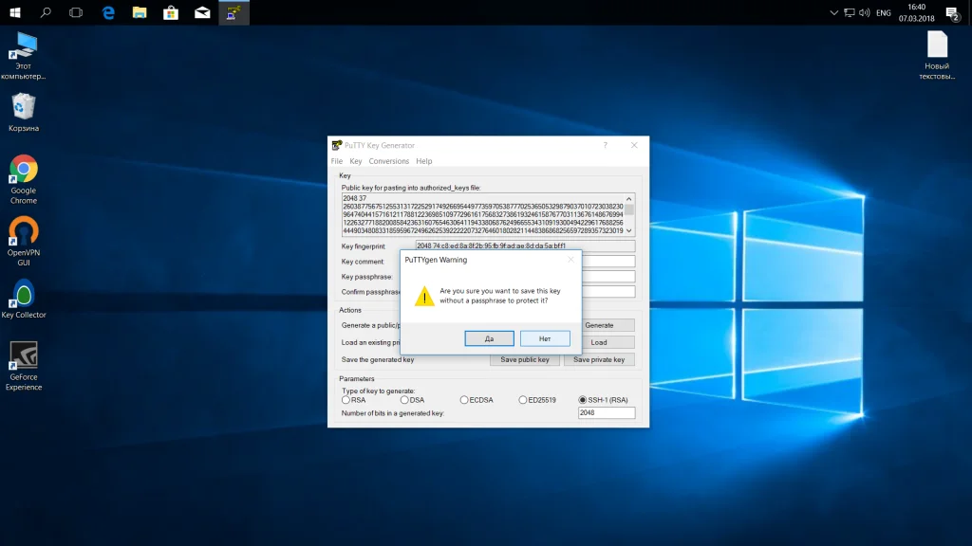The height and width of the screenshot is (546, 972).
Task: Select the ED25519 key type radio
Action: [x=523, y=400]
